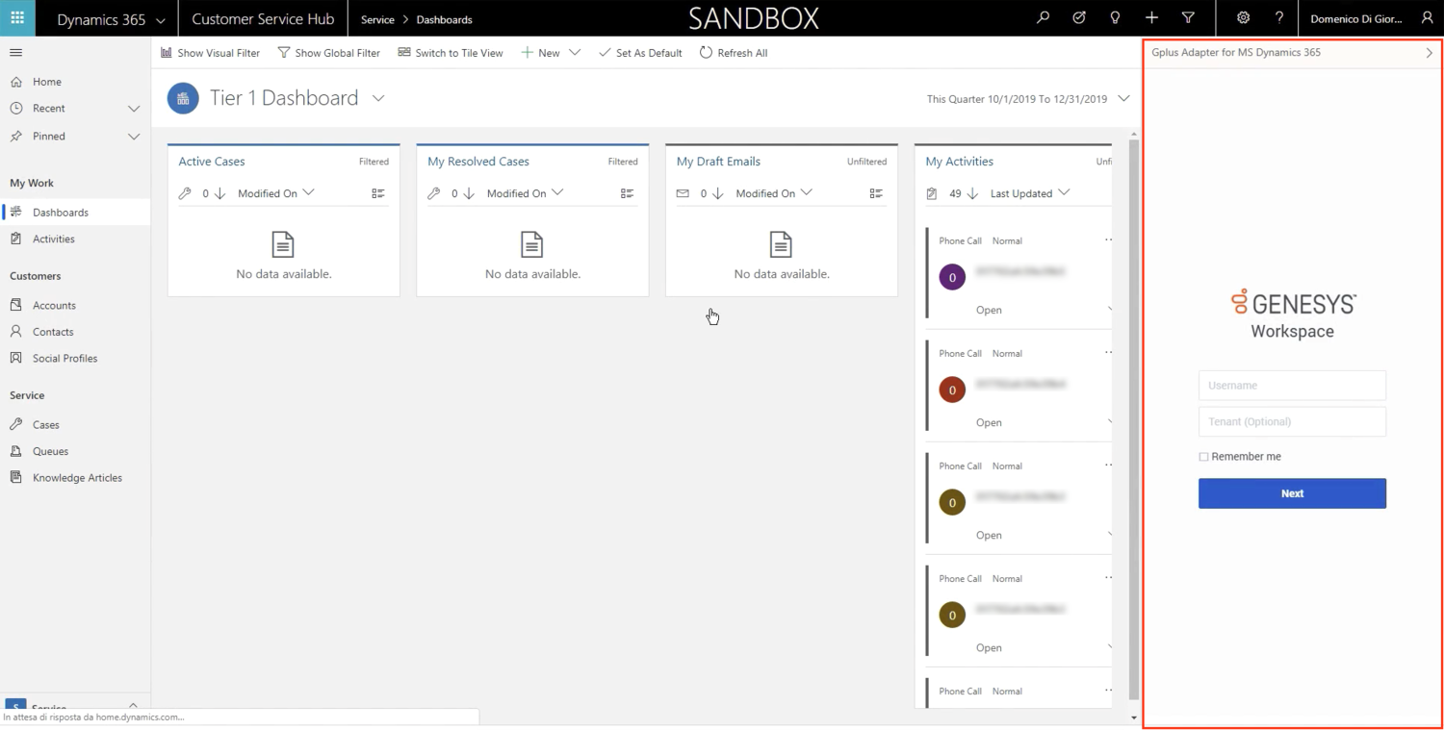Click the My Activities heading
The image size is (1444, 730).
click(959, 162)
